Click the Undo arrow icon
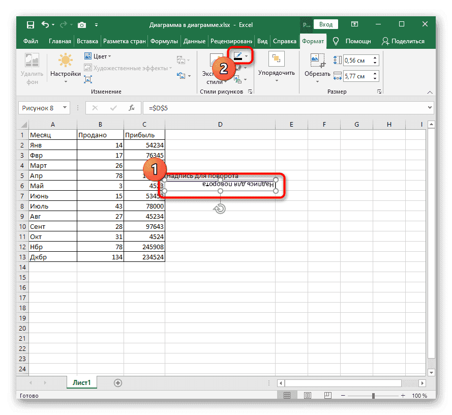This screenshot has height=415, width=452. pyautogui.click(x=45, y=24)
